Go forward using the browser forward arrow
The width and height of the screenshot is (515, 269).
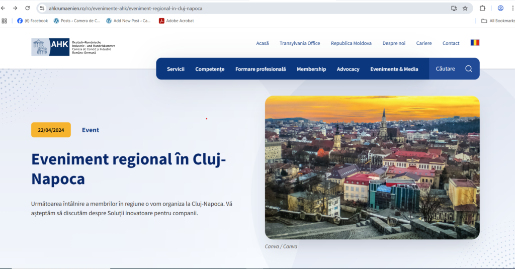[x=15, y=8]
